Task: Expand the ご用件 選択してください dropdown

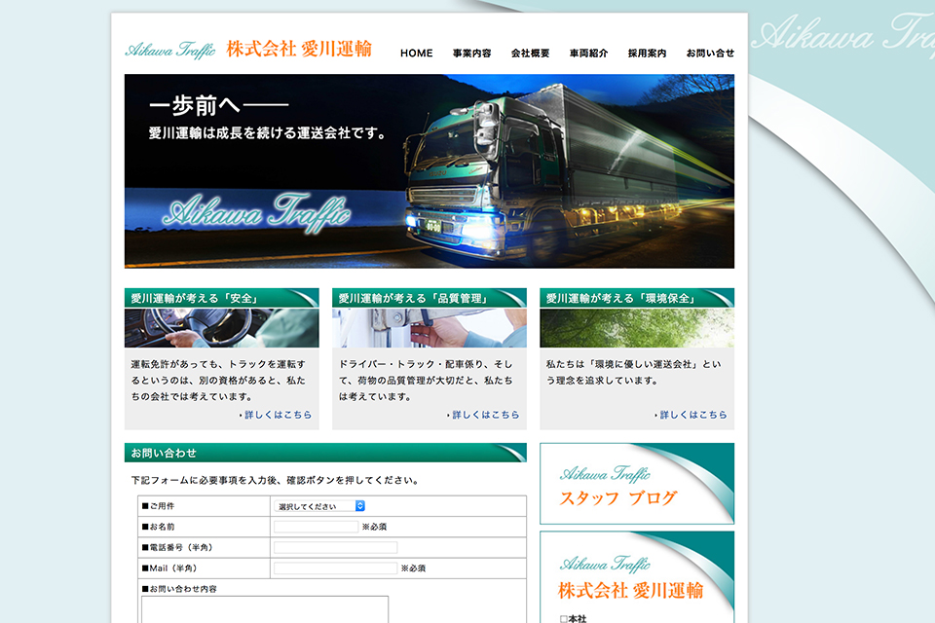Action: click(319, 506)
